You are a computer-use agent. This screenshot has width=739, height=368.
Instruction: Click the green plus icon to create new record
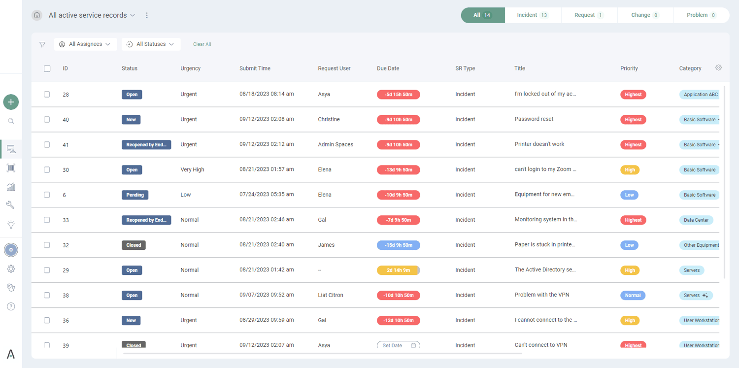click(x=11, y=102)
